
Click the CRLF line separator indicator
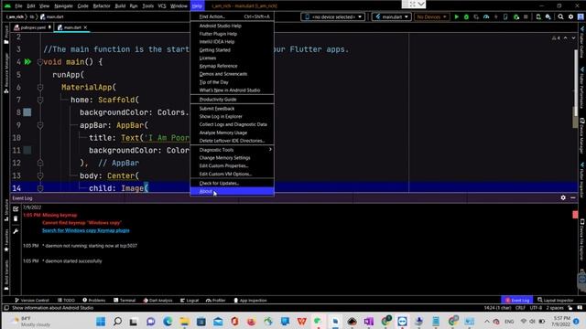click(520, 308)
